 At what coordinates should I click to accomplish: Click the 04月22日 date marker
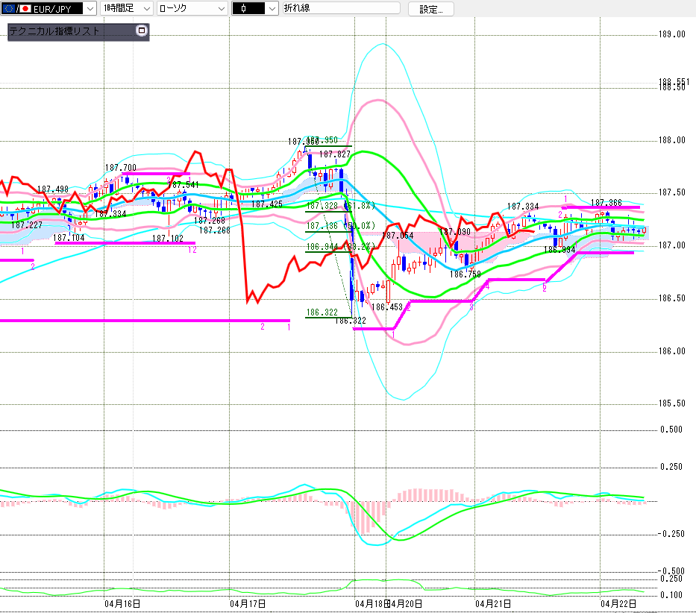coord(618,603)
